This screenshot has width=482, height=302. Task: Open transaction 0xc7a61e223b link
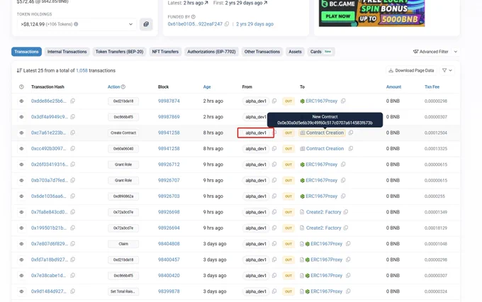(x=49, y=133)
